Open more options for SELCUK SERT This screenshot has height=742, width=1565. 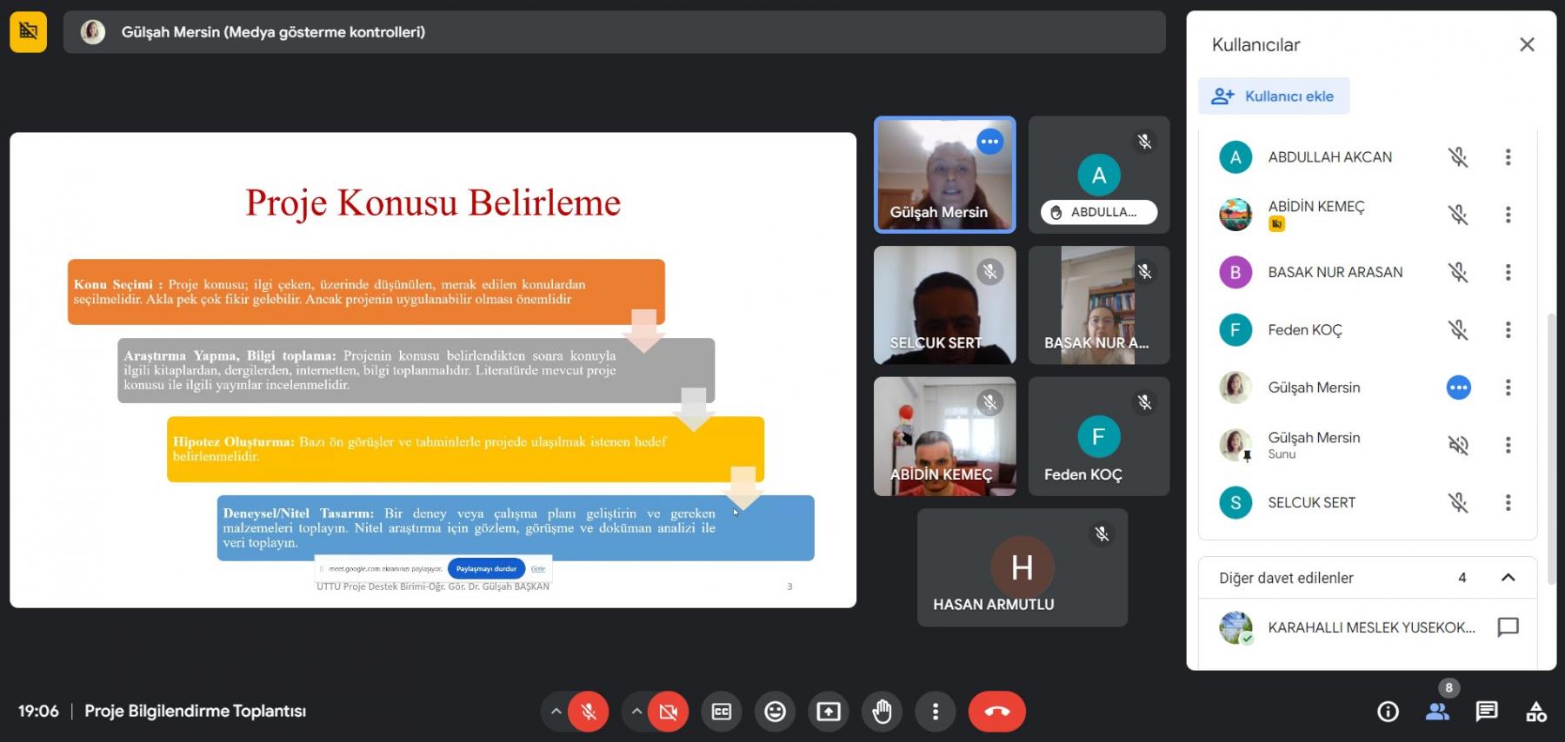1508,502
